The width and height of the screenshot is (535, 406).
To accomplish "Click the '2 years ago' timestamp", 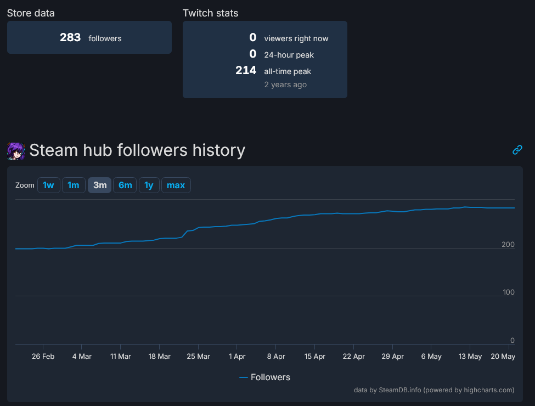I will pos(285,84).
